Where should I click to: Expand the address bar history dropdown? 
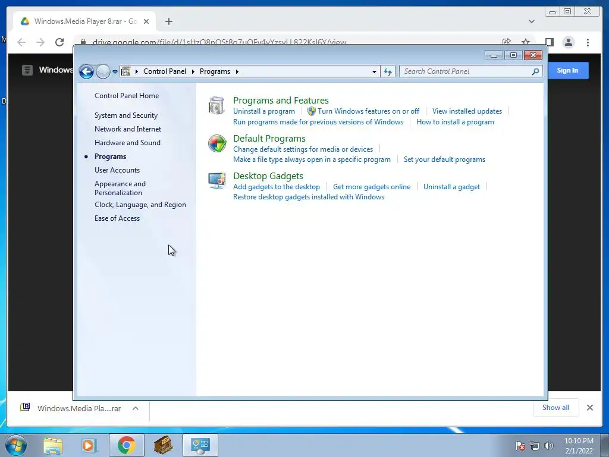tap(374, 71)
